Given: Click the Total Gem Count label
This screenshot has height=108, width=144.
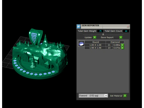Looking at the screenshot, I should [x=113, y=31].
